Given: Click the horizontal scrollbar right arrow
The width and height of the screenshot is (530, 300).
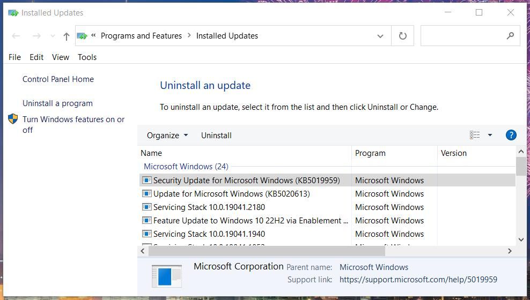Looking at the screenshot, I should [x=510, y=251].
